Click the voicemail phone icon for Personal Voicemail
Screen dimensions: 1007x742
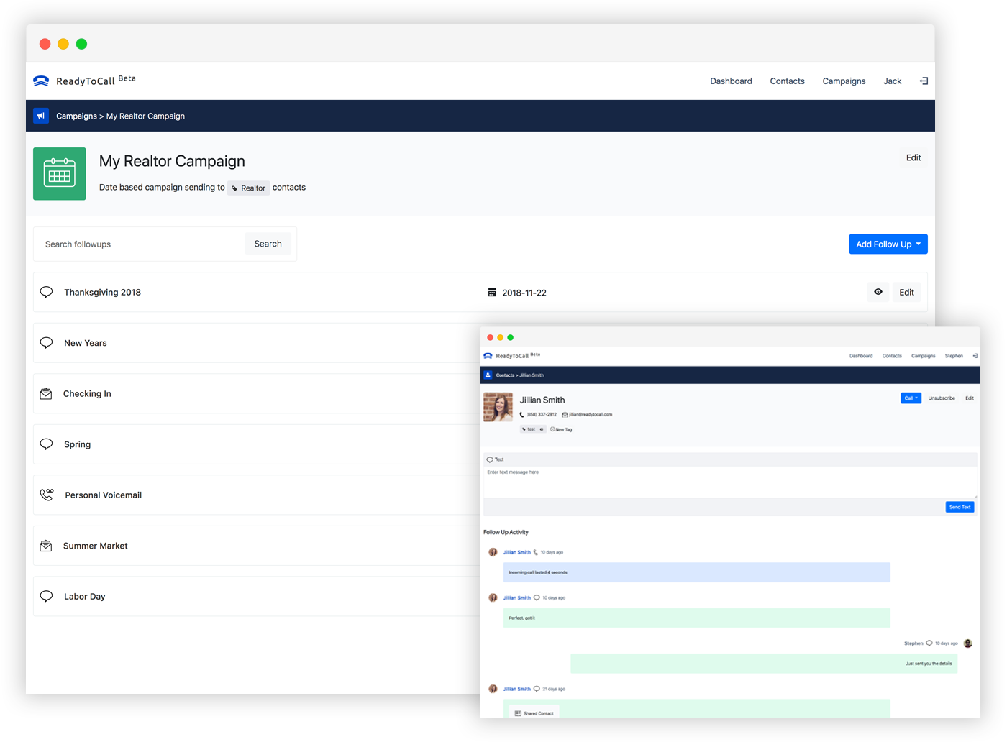[47, 495]
